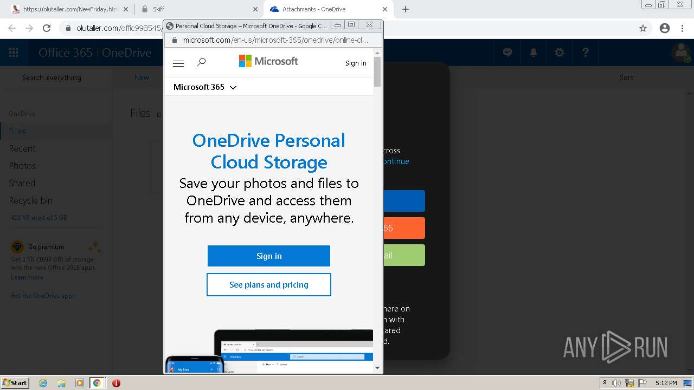Close the Attachments - OneDrive tab
The width and height of the screenshot is (694, 390).
[x=385, y=9]
